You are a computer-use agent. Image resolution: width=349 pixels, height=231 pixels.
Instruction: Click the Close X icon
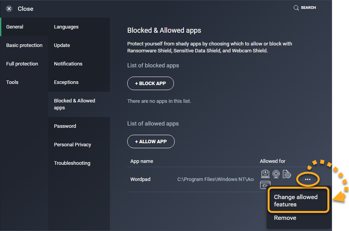point(9,8)
